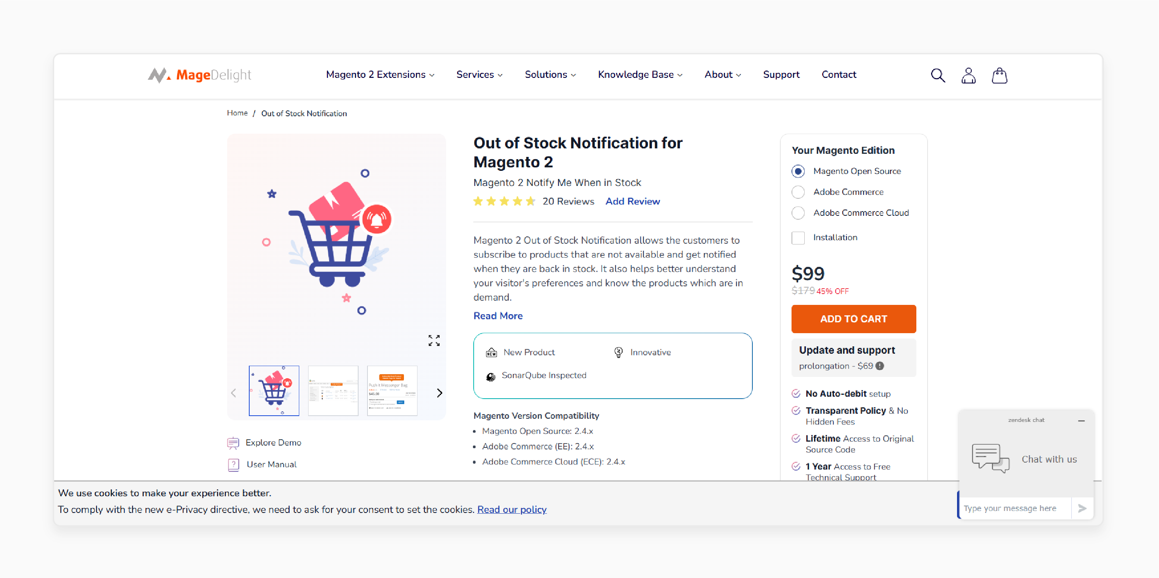
Task: Open the Support page
Action: point(781,75)
